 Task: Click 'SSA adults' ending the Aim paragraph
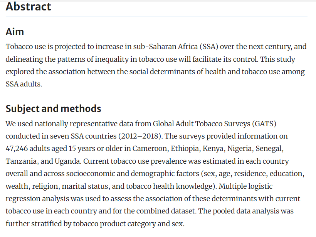pos(23,84)
